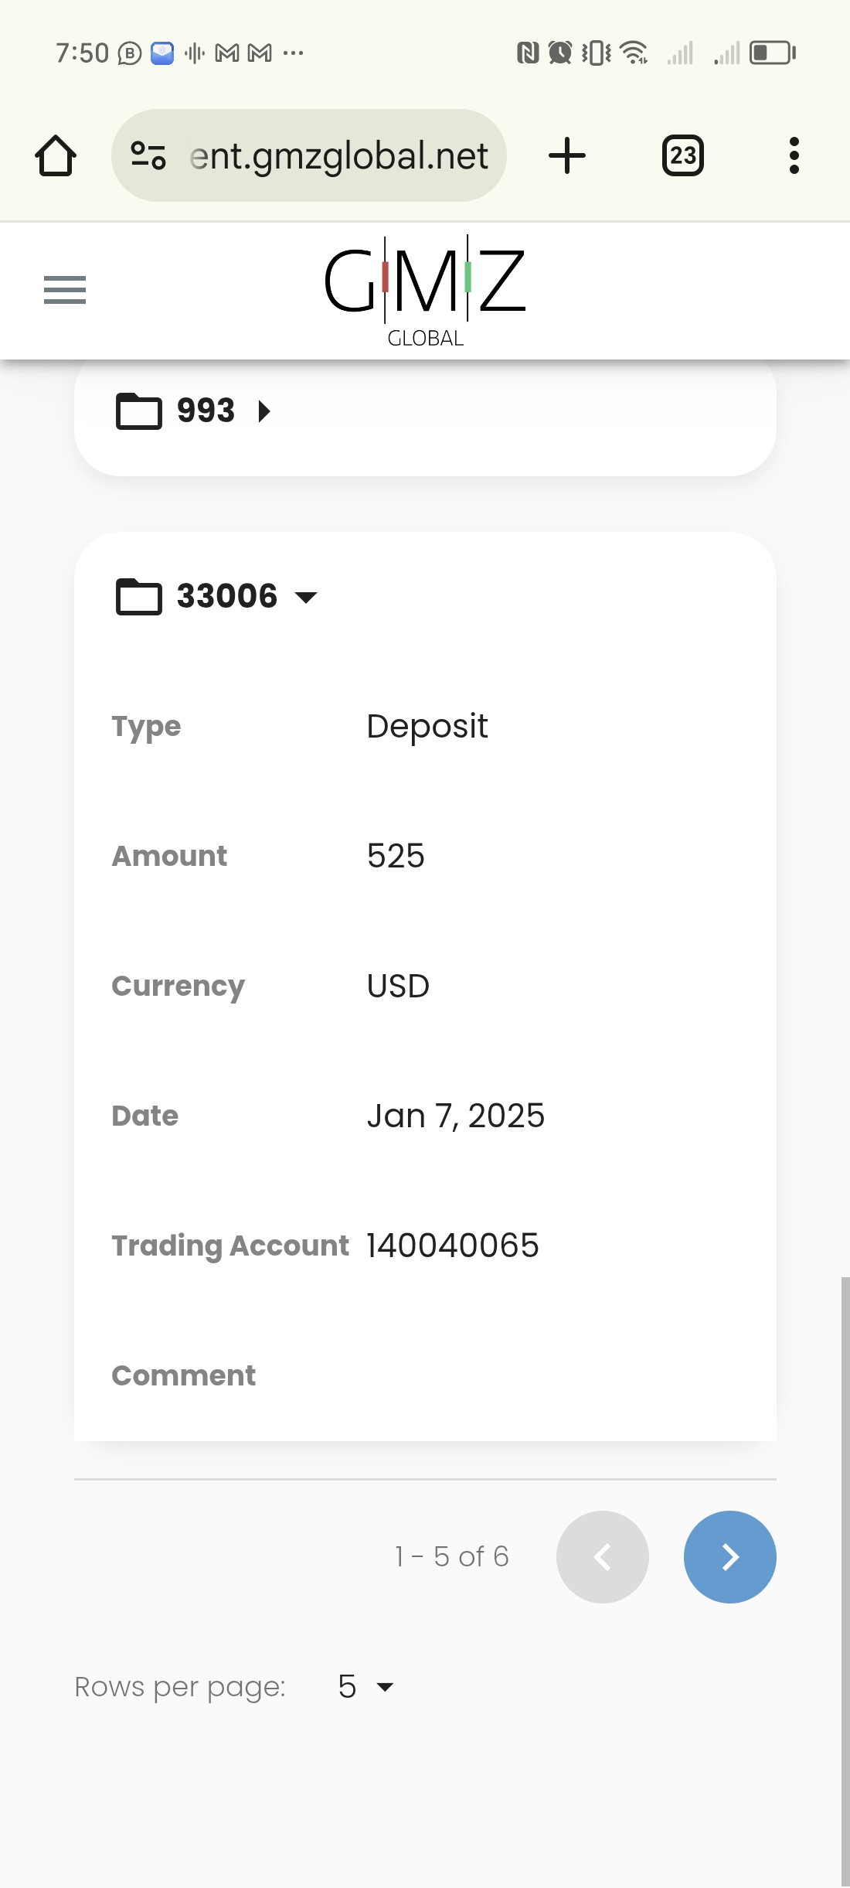Screen dimensions: 850x1888
Task: Tap the browser home icon
Action: [56, 156]
